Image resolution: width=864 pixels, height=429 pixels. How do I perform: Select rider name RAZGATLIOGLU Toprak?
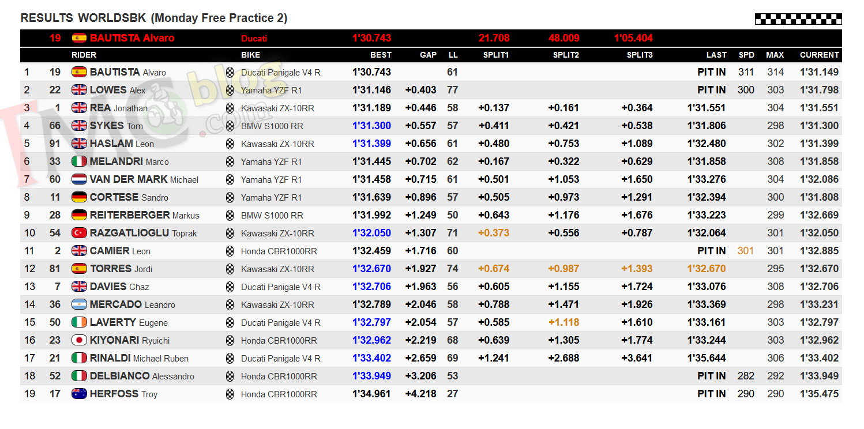point(144,233)
